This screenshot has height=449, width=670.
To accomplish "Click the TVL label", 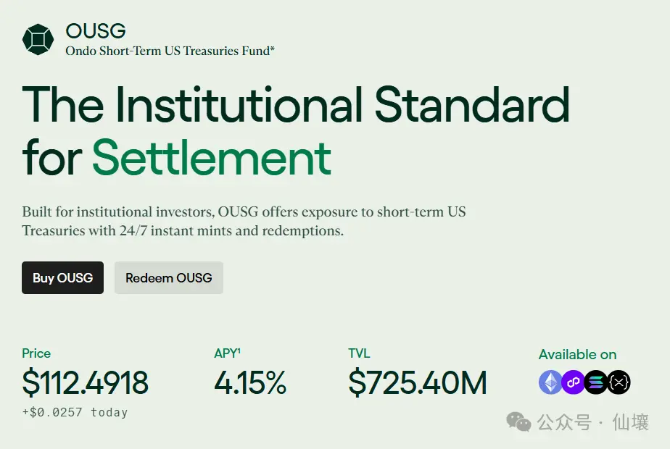I will pos(359,353).
